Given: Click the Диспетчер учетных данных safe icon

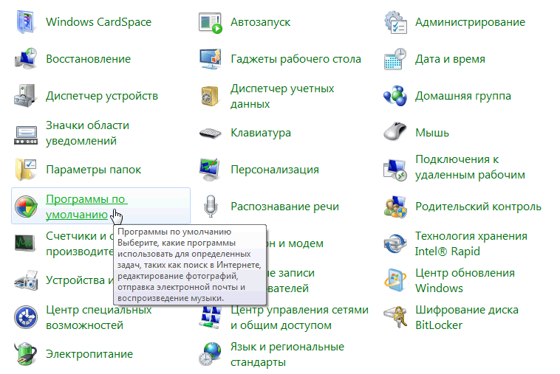Looking at the screenshot, I should pyautogui.click(x=210, y=96).
